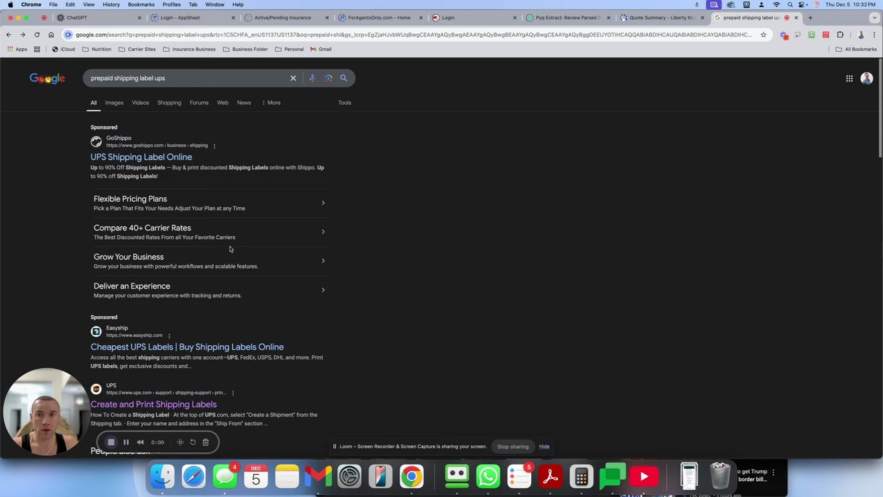
Task: Open WhatsApp from the Dock
Action: coord(488,476)
